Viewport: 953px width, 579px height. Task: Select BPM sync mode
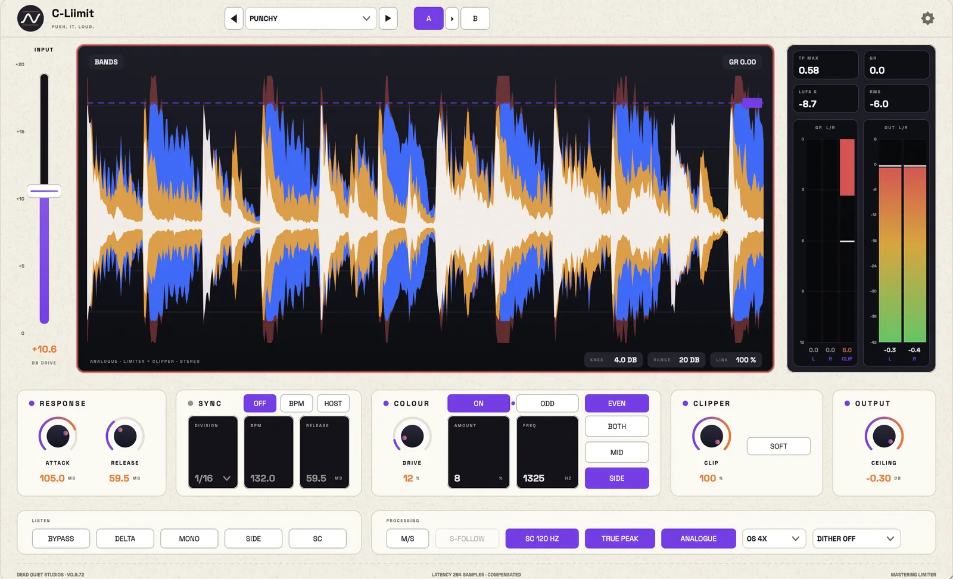pyautogui.click(x=296, y=403)
